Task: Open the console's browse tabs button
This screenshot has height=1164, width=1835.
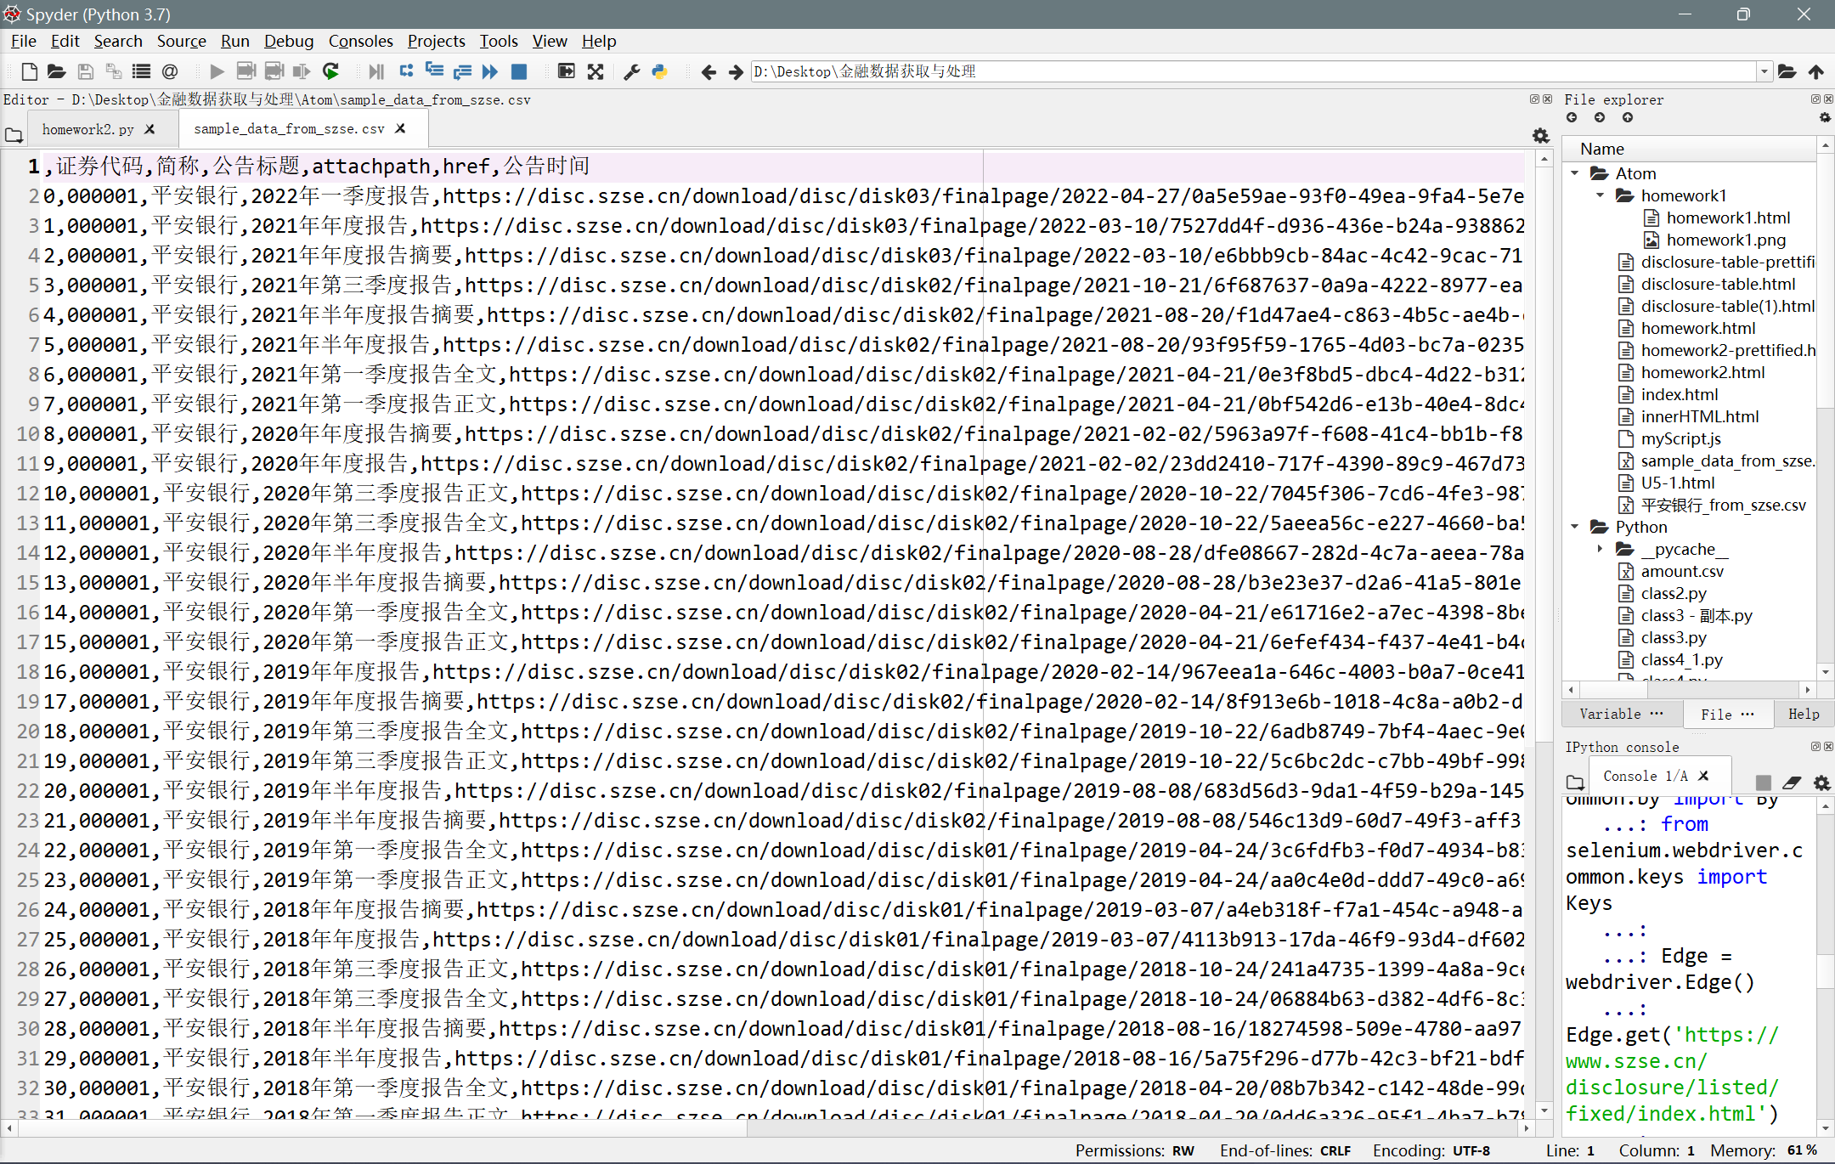Action: click(x=1575, y=782)
